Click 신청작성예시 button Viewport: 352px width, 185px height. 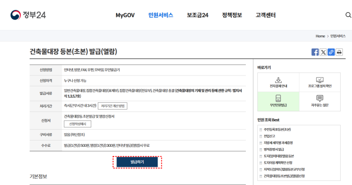pyautogui.click(x=77, y=124)
